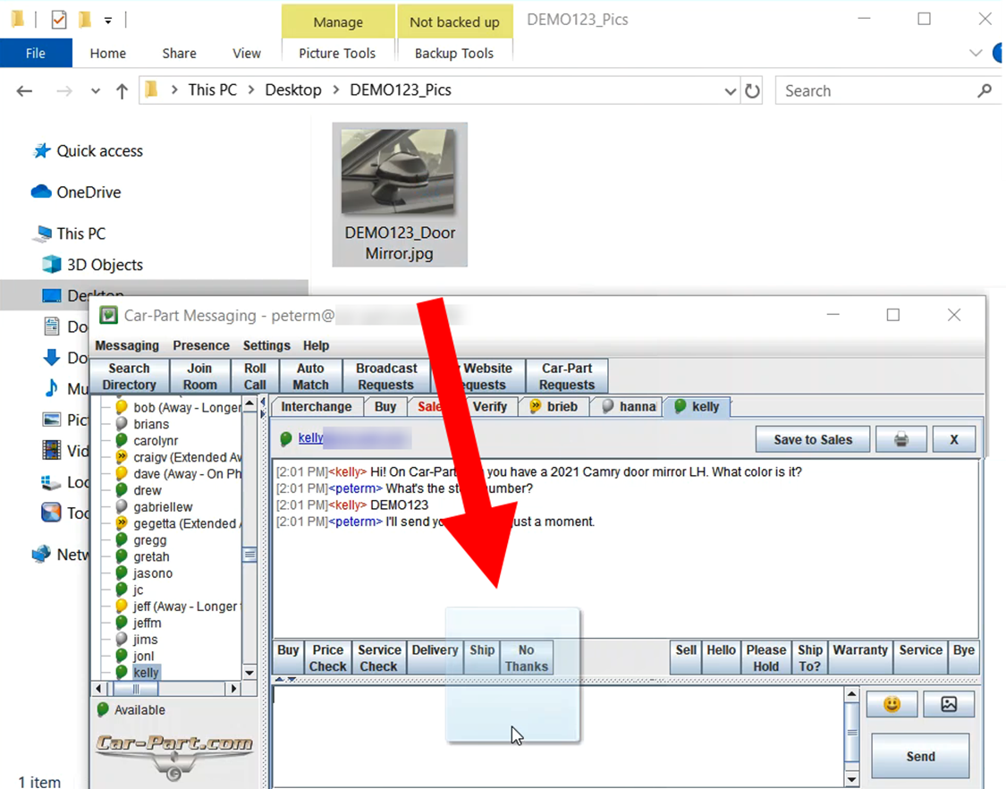This screenshot has width=1006, height=789.
Task: Click the Auto Match button
Action: 310,377
